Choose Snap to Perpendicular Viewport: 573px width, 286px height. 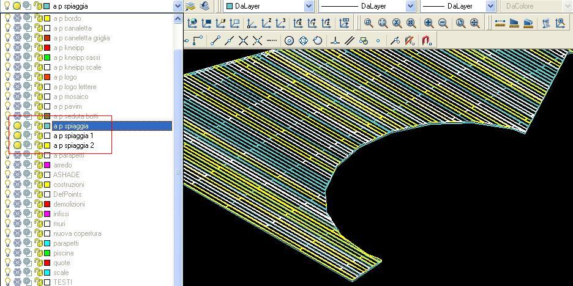(x=335, y=40)
